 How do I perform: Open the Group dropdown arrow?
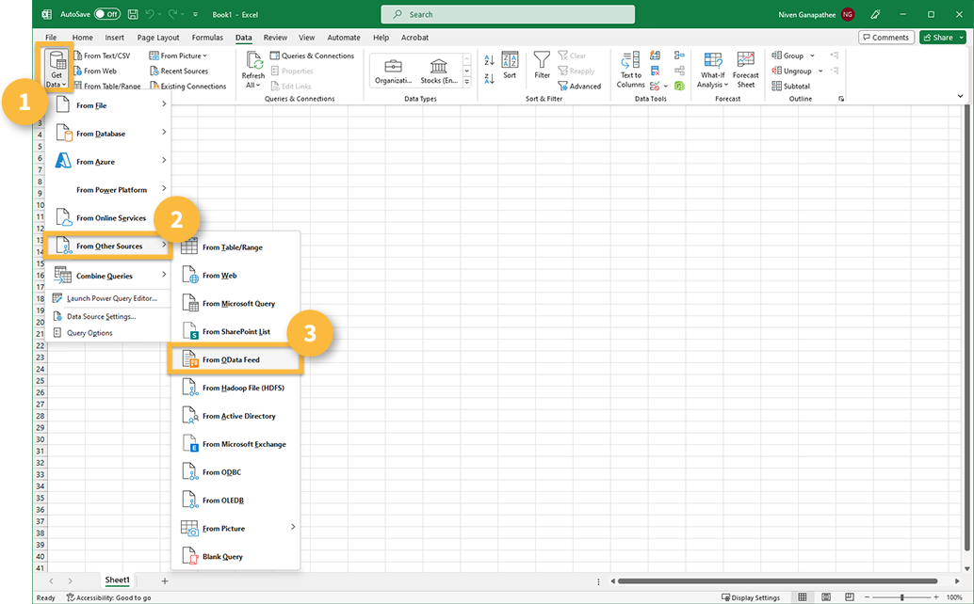(x=812, y=56)
